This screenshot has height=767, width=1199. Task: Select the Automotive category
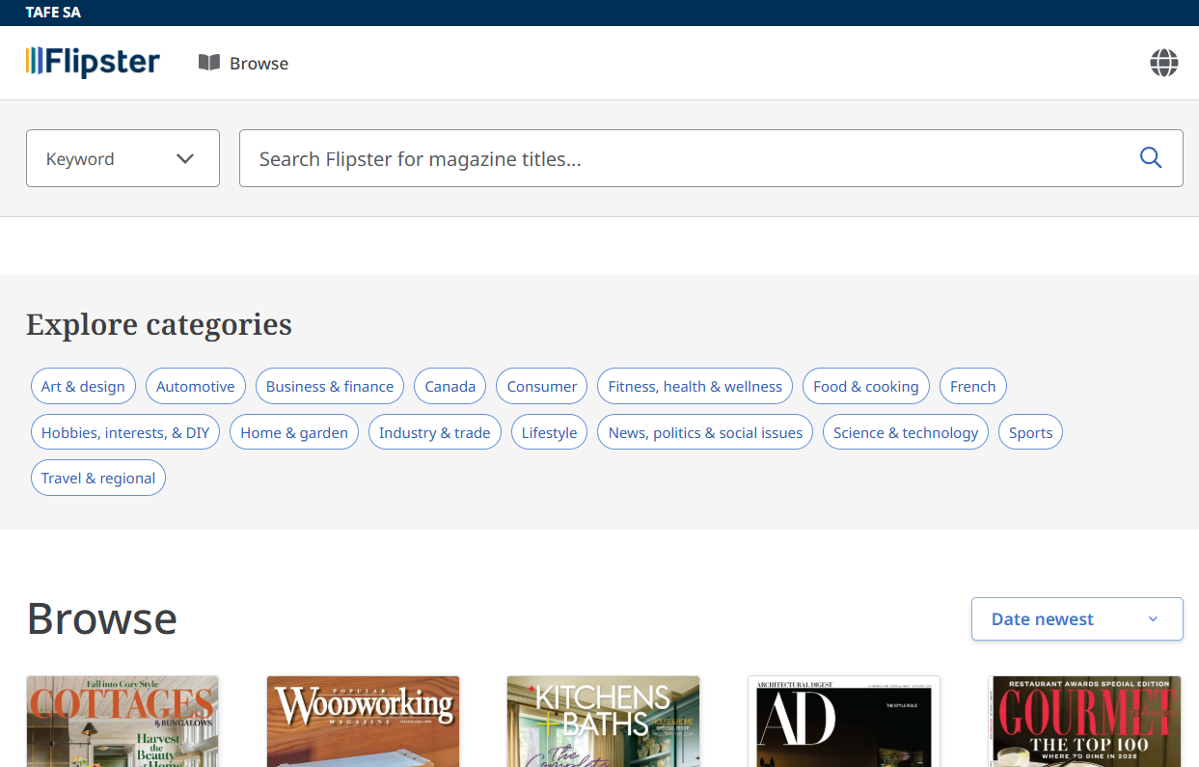196,386
